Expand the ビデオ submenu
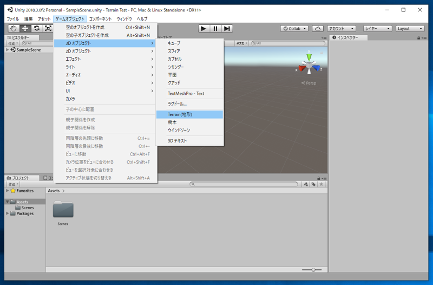The image size is (433, 285). 106,83
